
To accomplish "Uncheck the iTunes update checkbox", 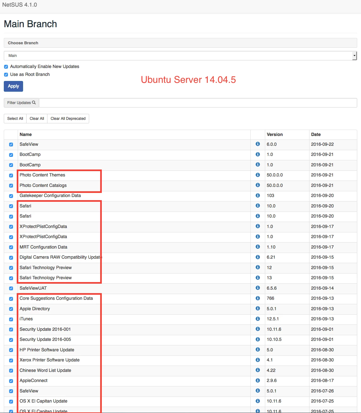I will (11, 319).
